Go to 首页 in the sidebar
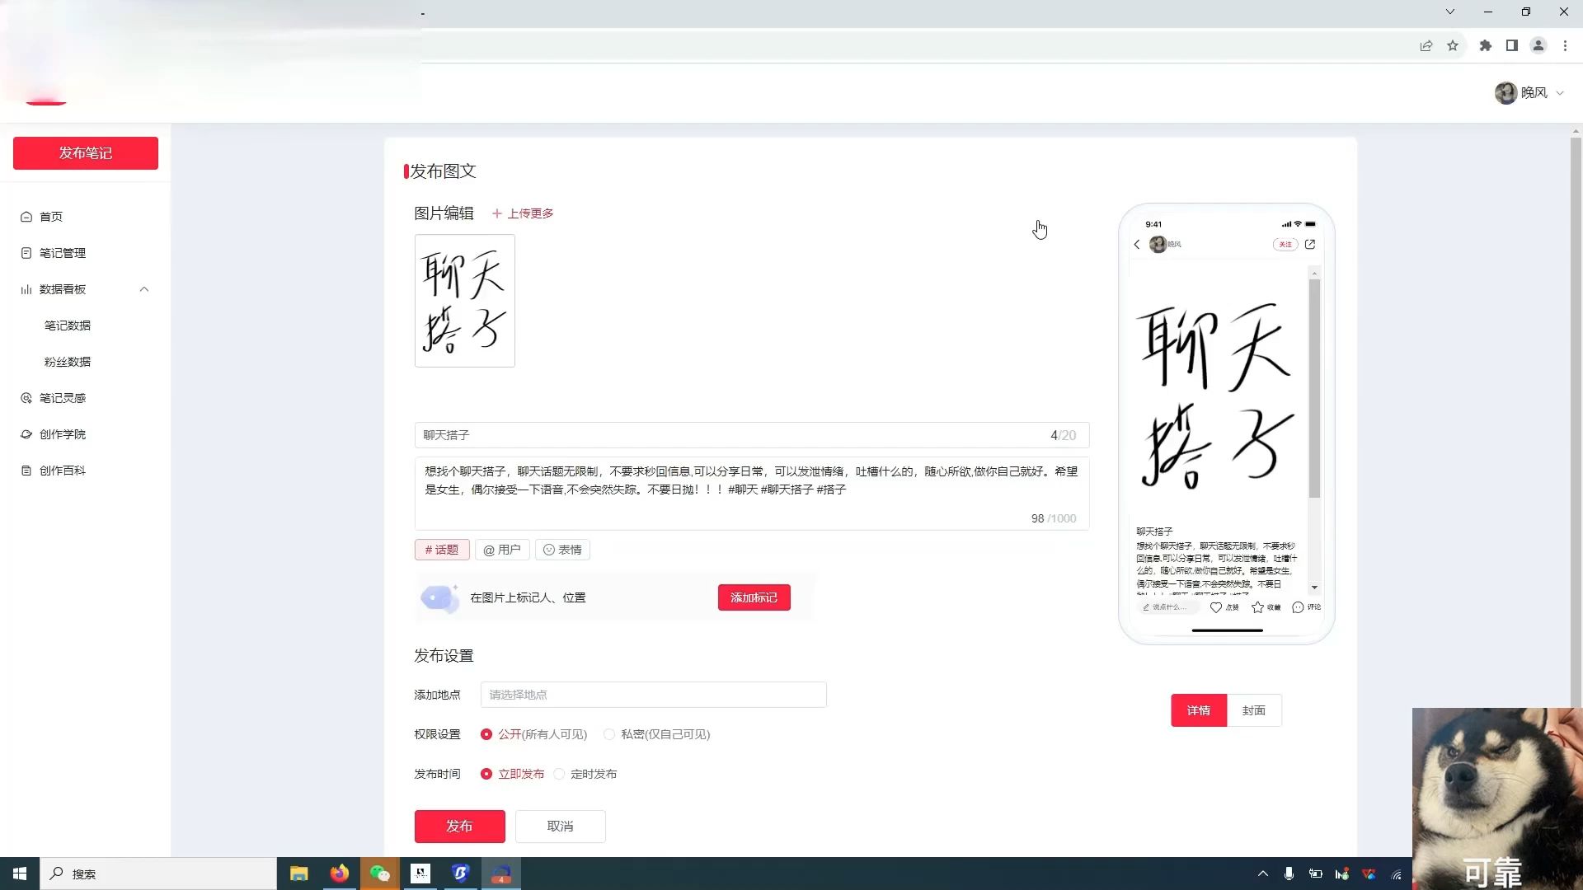The image size is (1583, 890). tap(51, 217)
